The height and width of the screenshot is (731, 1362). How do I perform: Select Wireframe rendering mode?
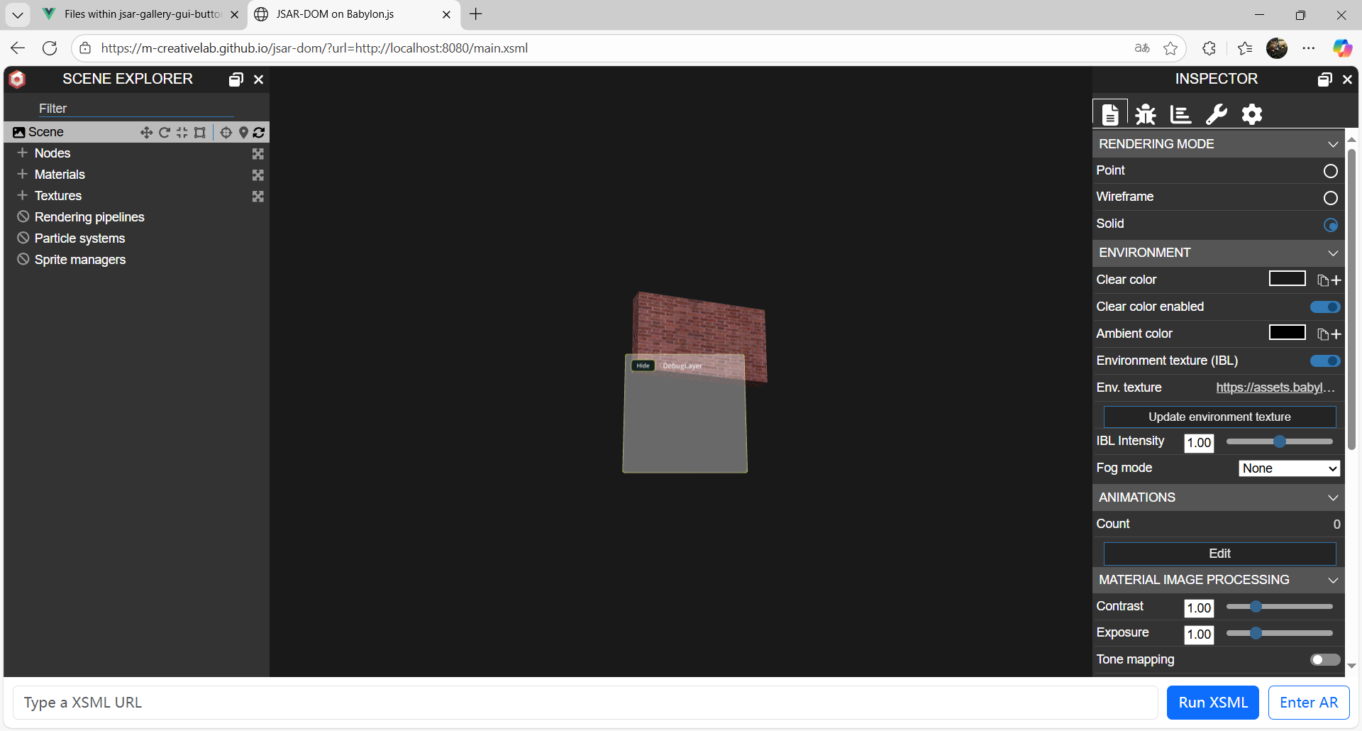click(1331, 198)
